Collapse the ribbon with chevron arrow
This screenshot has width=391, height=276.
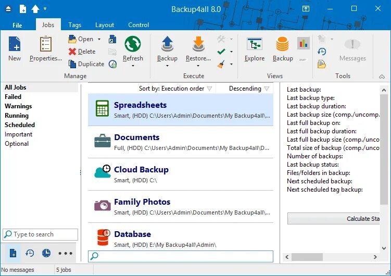tap(382, 77)
